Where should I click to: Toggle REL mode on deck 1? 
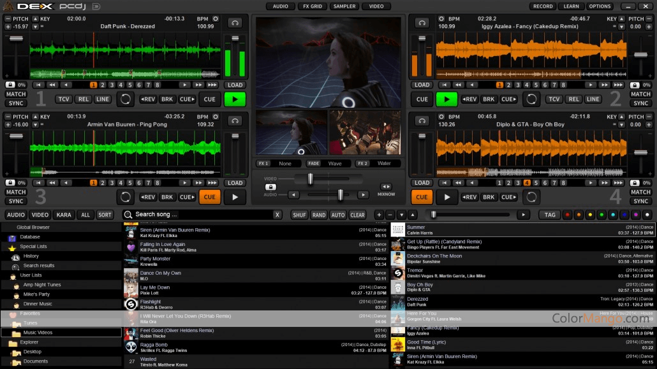(x=84, y=99)
